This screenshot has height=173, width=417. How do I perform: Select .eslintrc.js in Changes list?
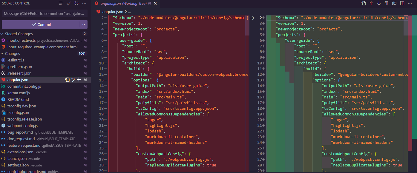[x=45, y=60]
